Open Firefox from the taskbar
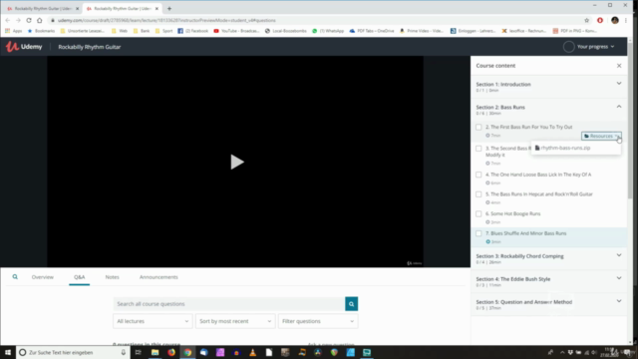 pos(171,352)
